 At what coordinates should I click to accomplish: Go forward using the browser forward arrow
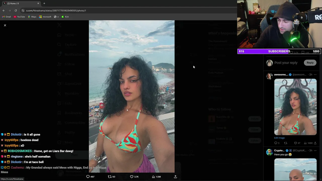(10, 11)
